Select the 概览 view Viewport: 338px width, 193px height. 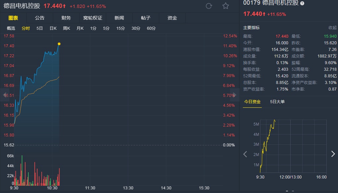click(11, 28)
